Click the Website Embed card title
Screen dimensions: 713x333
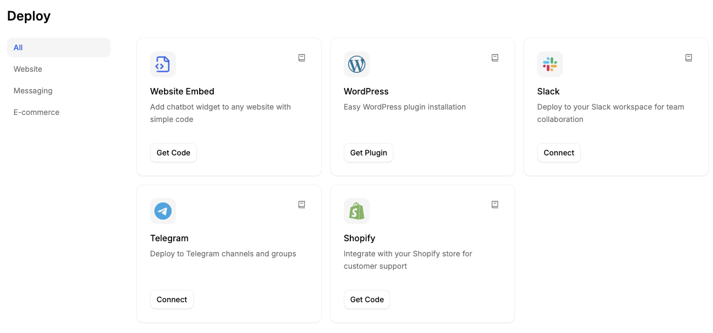(x=182, y=91)
